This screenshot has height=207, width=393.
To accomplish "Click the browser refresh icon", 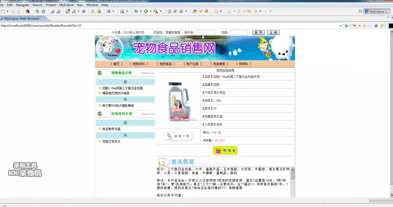I will pos(382,26).
